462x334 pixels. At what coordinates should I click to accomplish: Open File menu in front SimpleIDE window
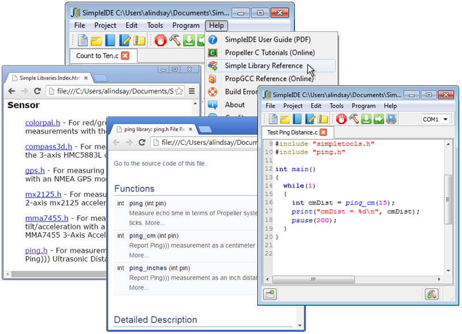270,106
